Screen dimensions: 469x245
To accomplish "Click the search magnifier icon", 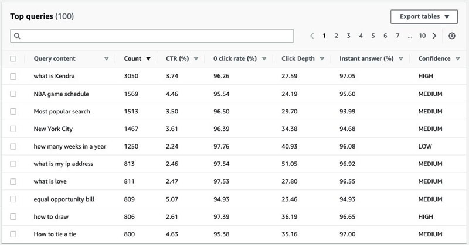I will pyautogui.click(x=17, y=36).
